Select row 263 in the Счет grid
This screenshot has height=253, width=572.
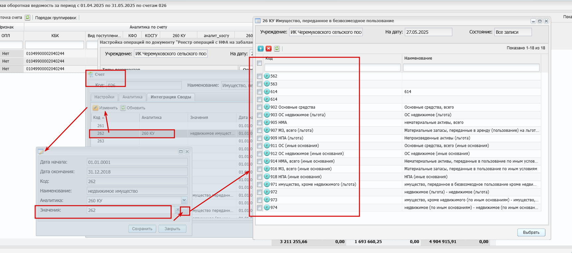172,141
